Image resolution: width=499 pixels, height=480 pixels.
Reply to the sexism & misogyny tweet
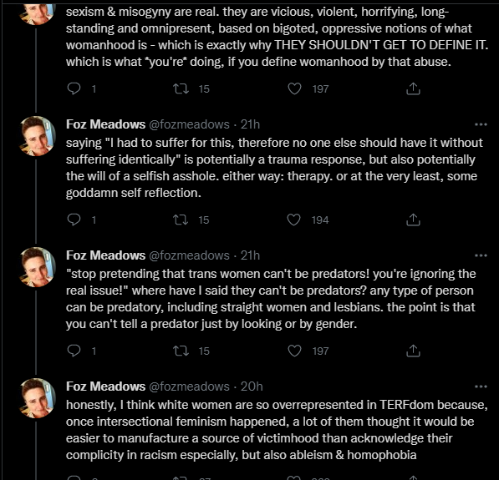[x=74, y=88]
